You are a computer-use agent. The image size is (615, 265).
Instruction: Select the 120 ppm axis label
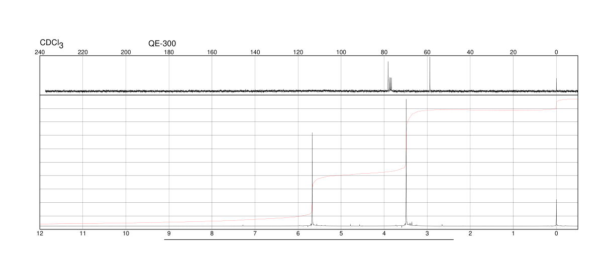tap(298, 52)
